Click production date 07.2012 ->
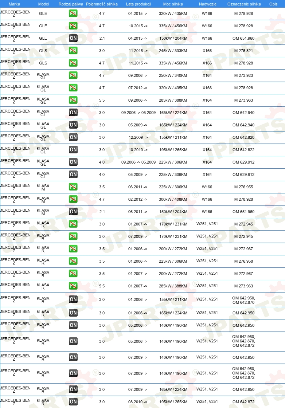This screenshot has width=285, height=408. (138, 88)
